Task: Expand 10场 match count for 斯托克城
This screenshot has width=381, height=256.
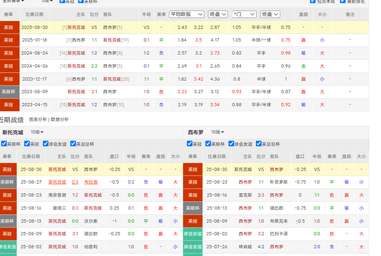Action: [37, 132]
